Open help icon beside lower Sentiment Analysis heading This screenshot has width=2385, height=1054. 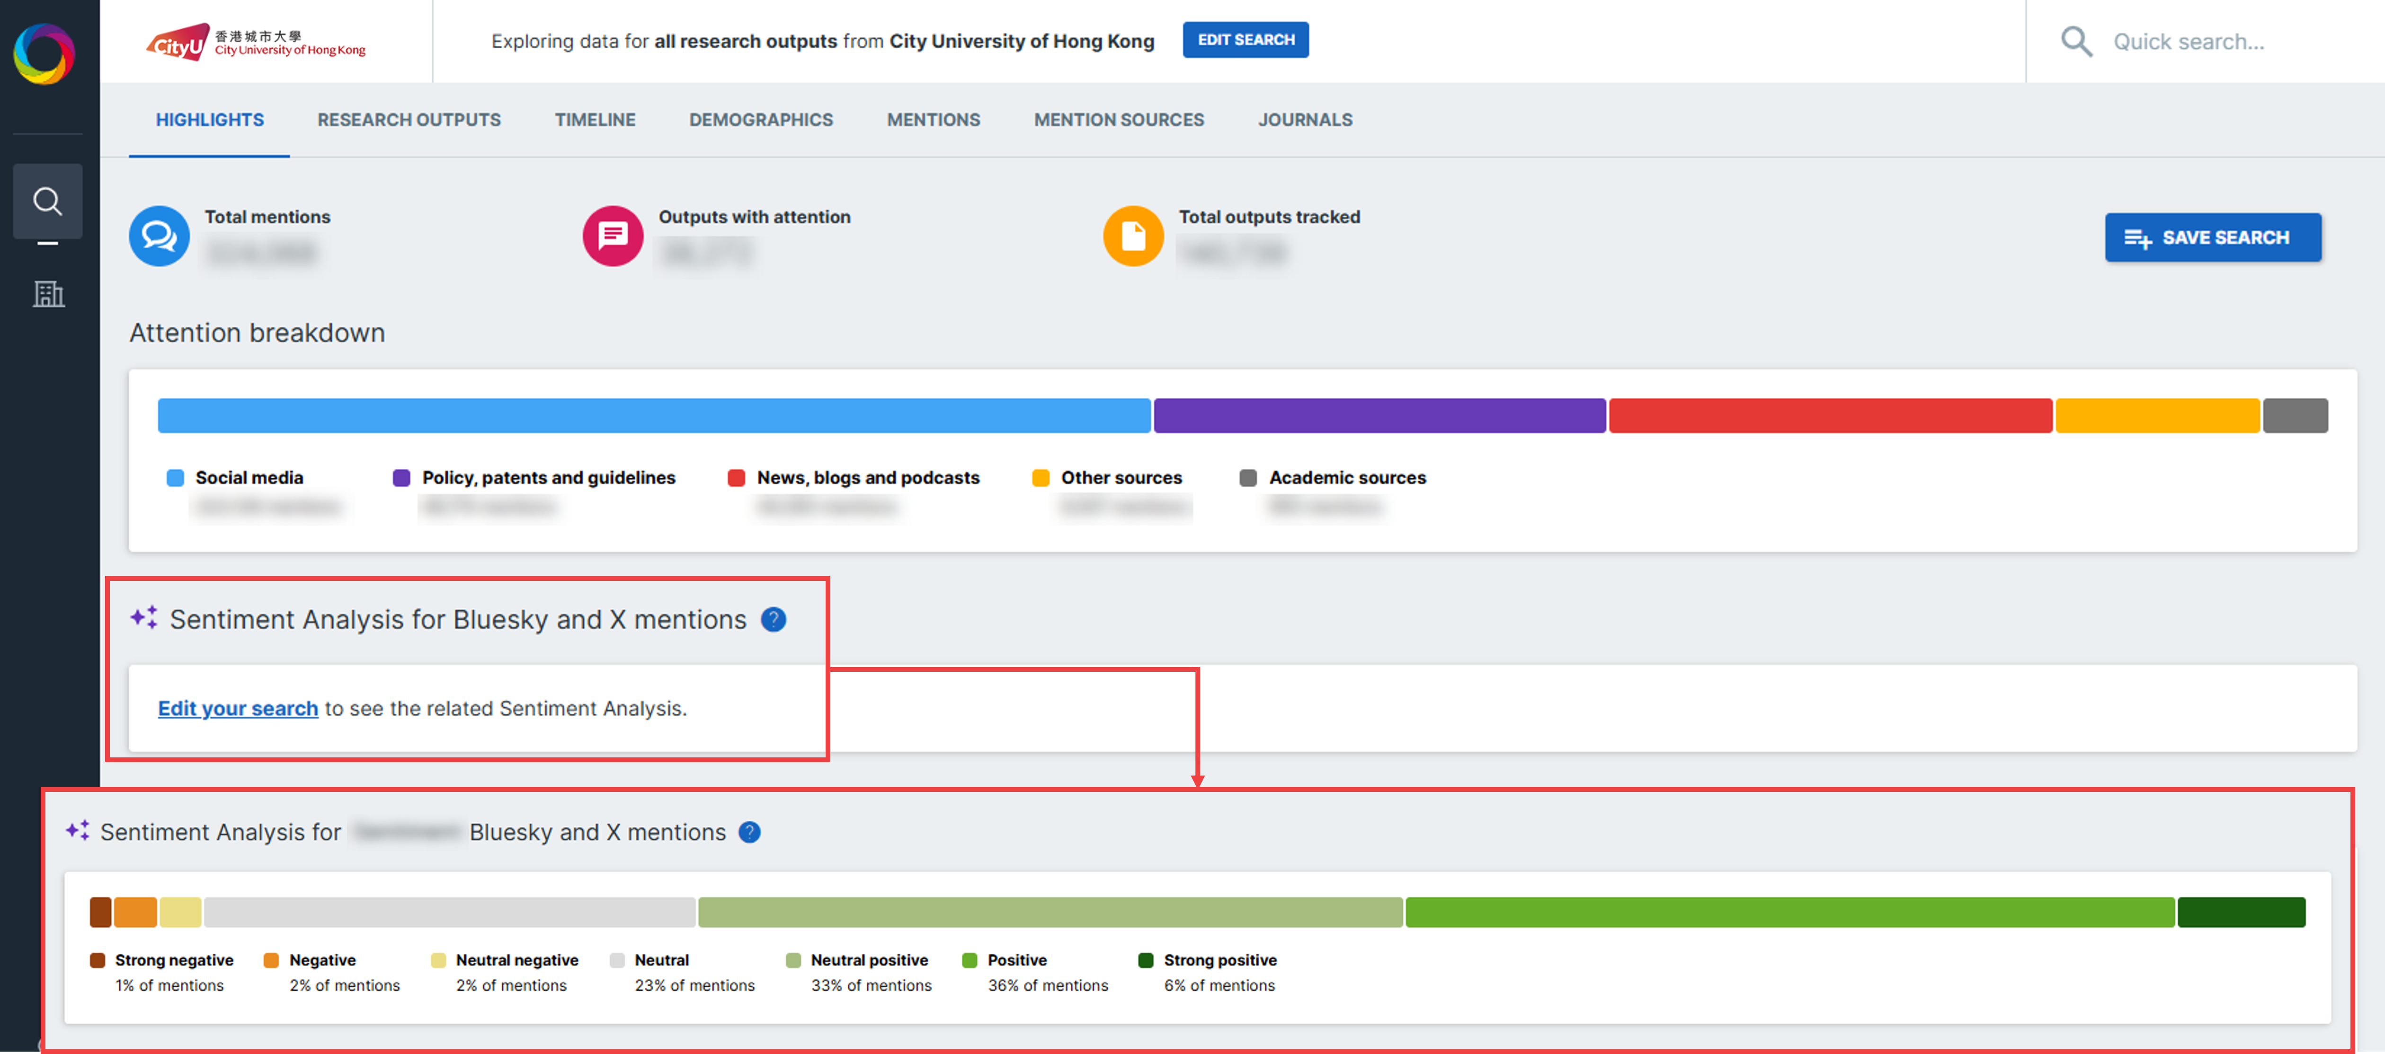pyautogui.click(x=749, y=832)
